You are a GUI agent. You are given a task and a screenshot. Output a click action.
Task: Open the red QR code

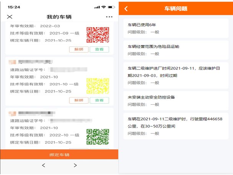[95, 35]
